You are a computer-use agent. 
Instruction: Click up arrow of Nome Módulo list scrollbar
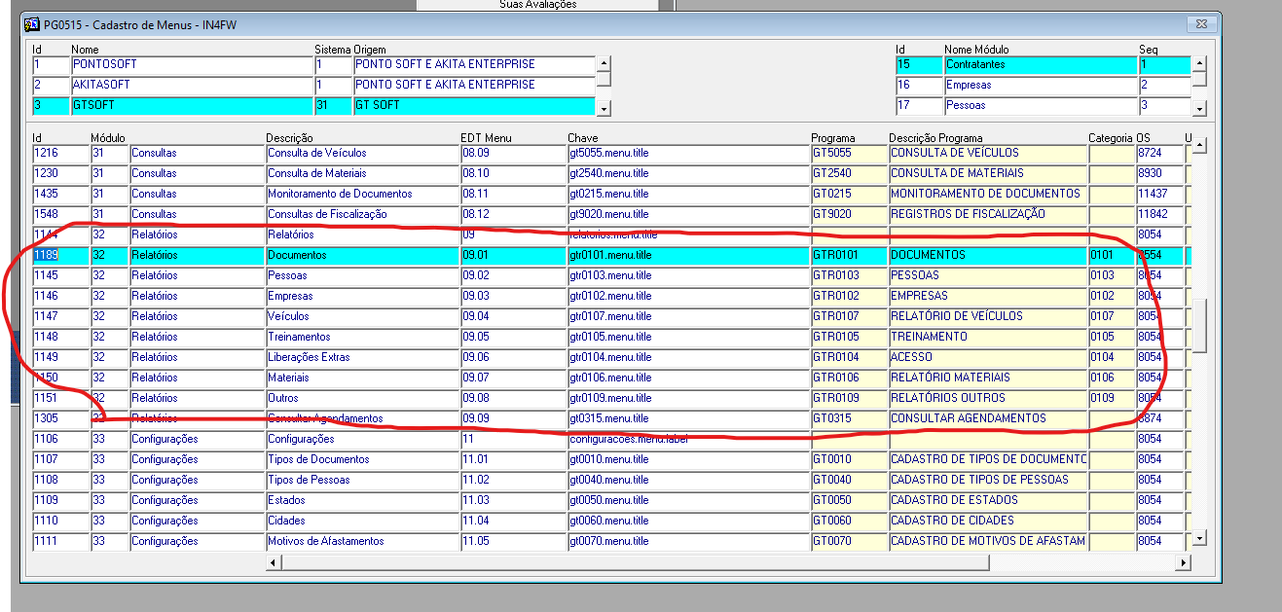coord(1199,64)
